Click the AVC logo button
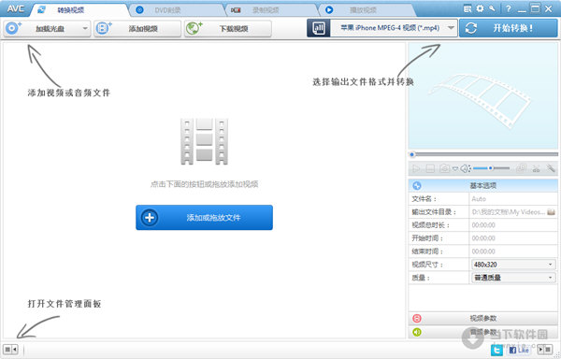Image resolution: width=561 pixels, height=359 pixels. click(15, 8)
